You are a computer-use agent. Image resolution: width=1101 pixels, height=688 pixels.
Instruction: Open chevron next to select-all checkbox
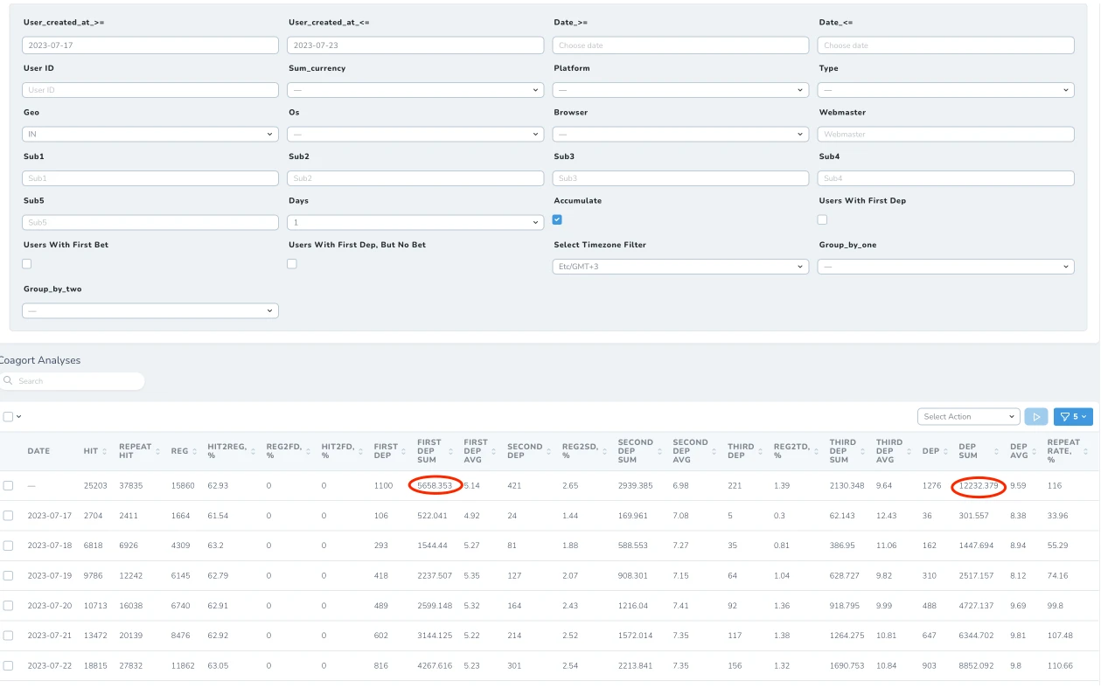19,417
